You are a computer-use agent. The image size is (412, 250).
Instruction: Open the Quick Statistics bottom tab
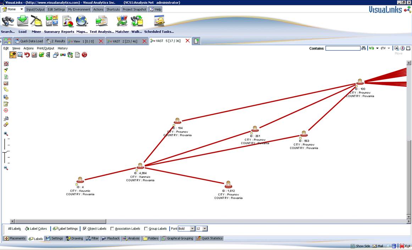click(210, 238)
